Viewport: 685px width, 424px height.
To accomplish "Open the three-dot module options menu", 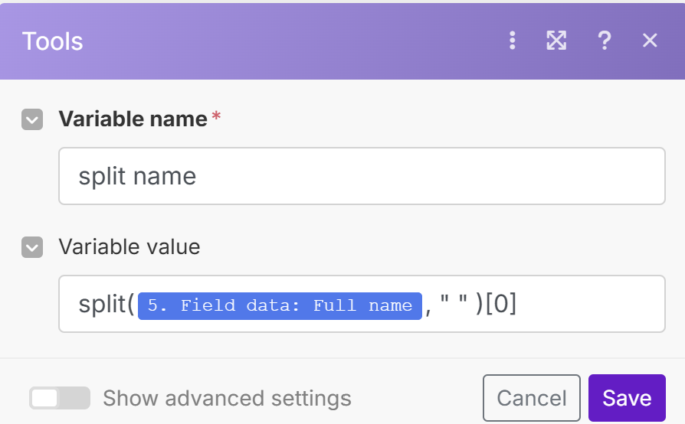I will [513, 41].
